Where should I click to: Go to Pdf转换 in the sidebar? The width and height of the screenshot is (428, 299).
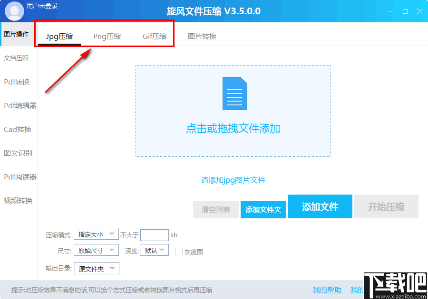17,82
